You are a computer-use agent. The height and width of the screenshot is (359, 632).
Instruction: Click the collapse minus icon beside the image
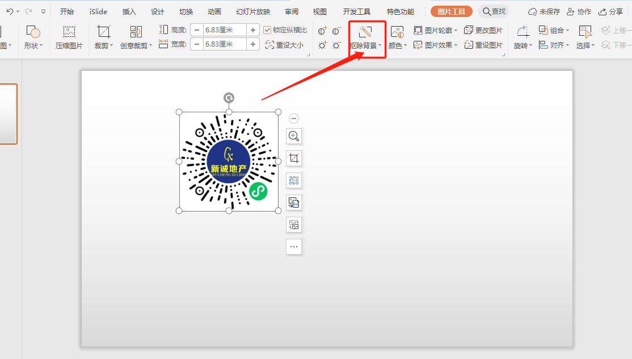294,119
